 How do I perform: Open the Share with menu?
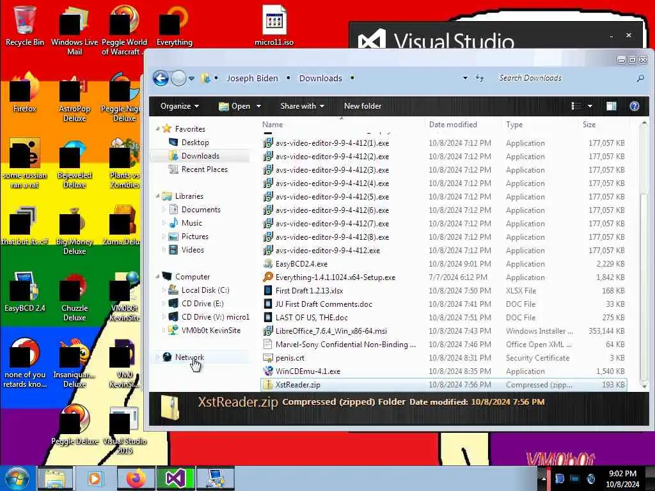302,106
